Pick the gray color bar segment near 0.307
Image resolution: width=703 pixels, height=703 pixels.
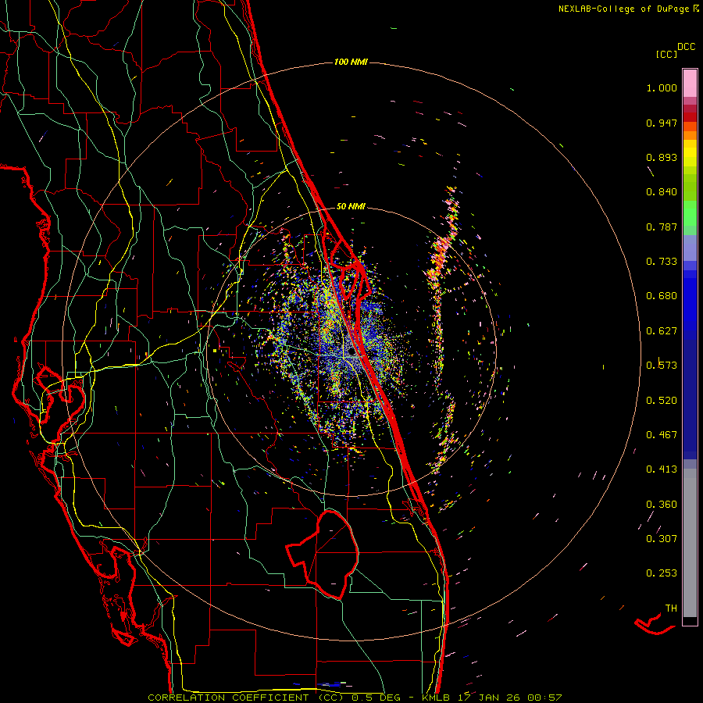point(690,543)
